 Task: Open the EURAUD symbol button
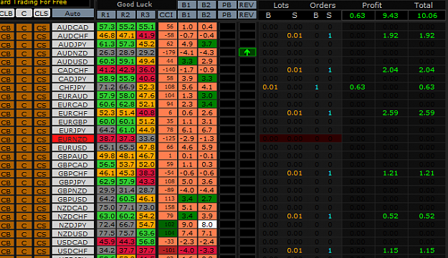click(73, 96)
